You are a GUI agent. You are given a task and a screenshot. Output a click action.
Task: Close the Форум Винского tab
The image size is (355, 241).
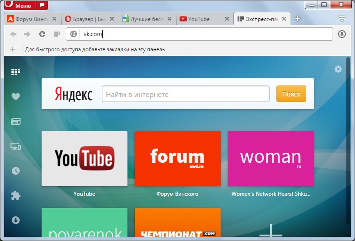pyautogui.click(x=54, y=19)
